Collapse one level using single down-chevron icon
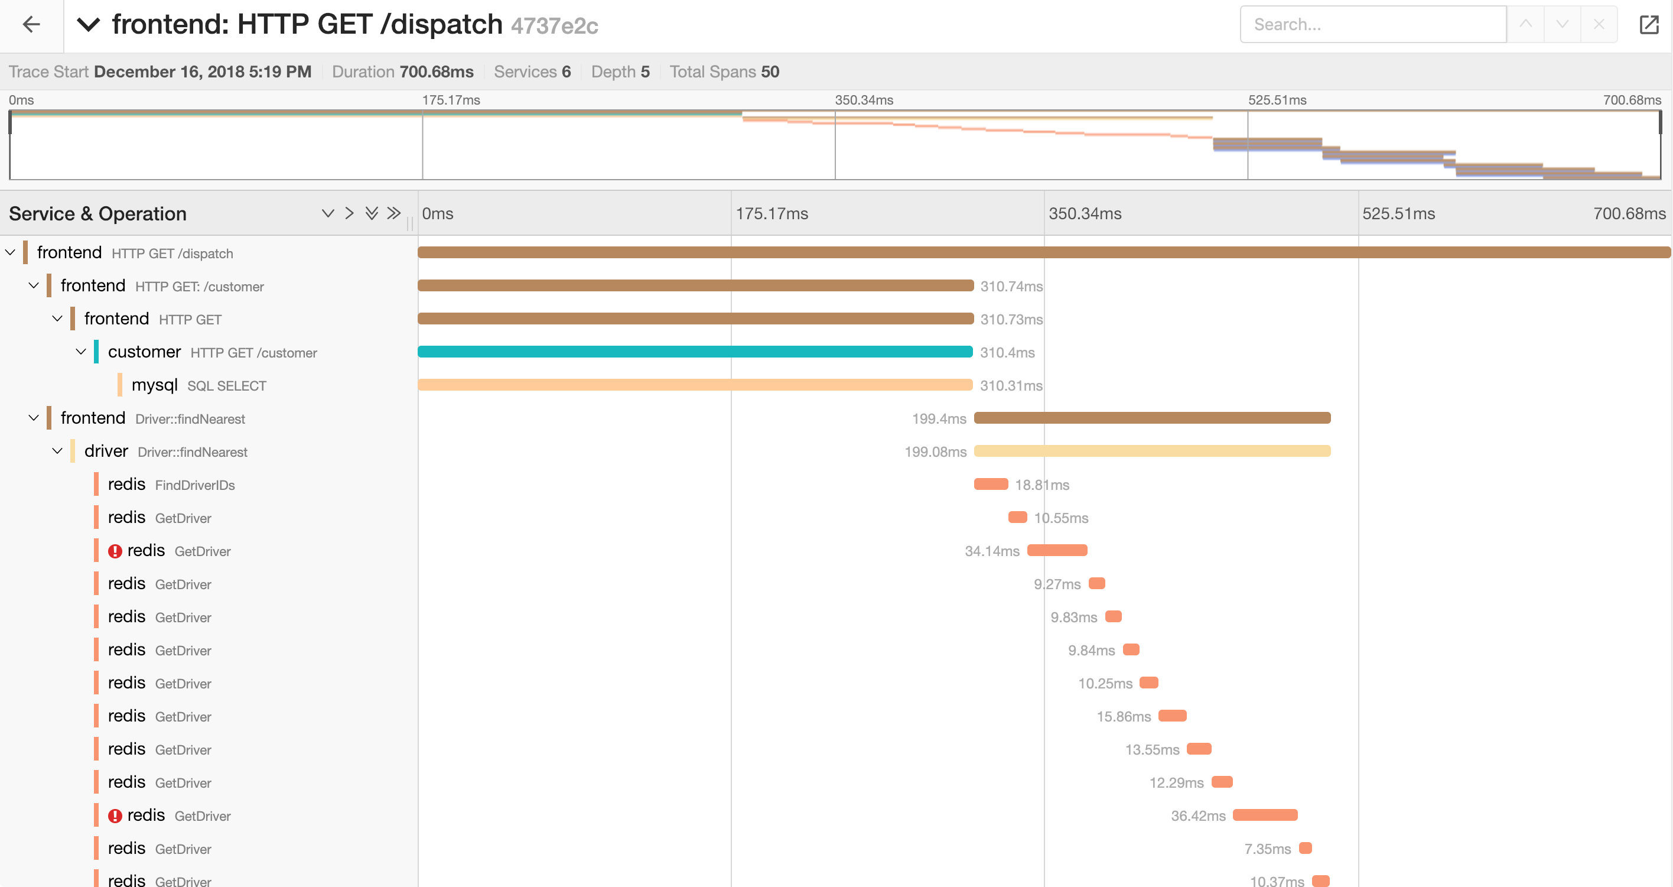The image size is (1673, 887). pyautogui.click(x=328, y=213)
